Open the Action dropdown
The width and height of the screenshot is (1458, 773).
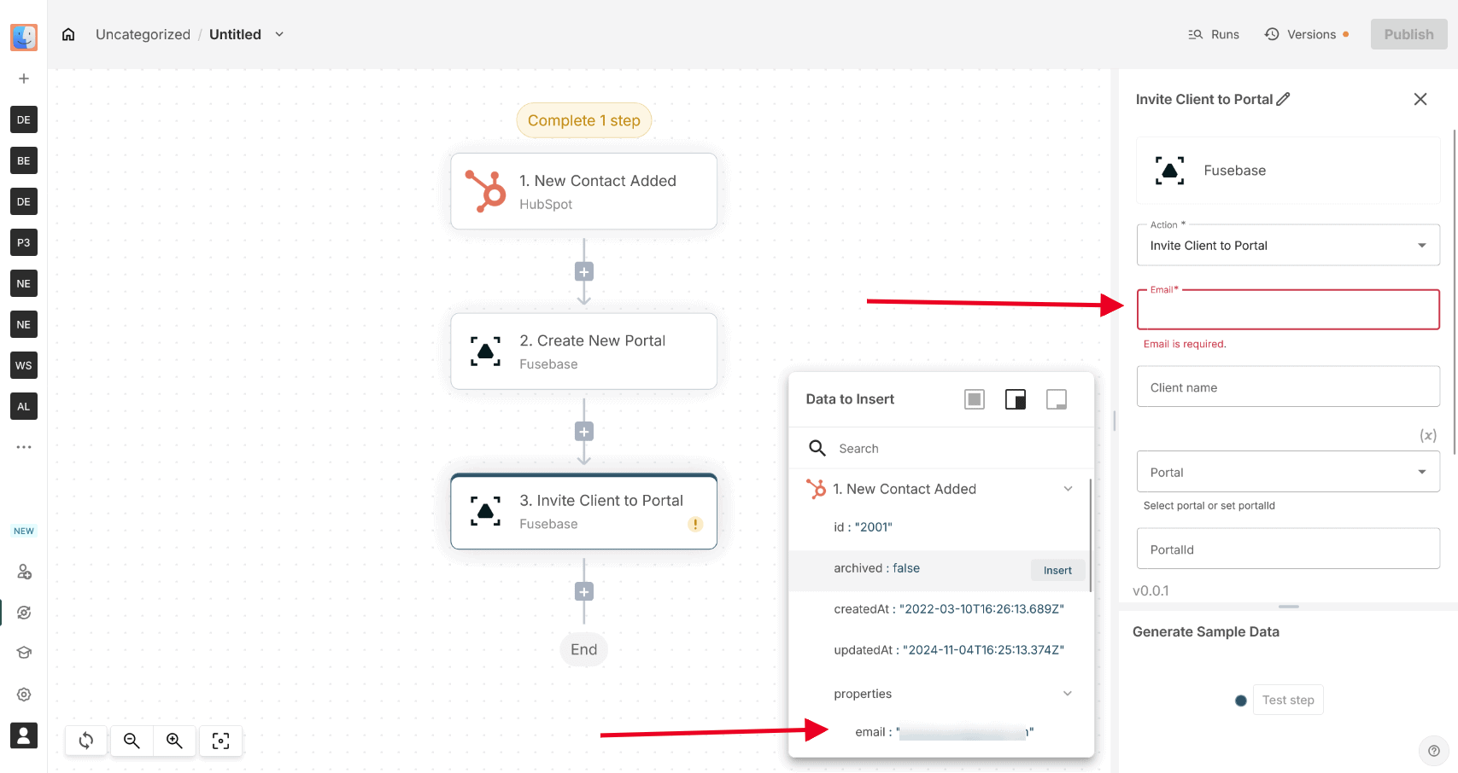click(x=1288, y=246)
